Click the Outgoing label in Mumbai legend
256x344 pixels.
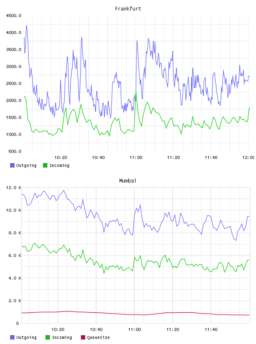26,338
